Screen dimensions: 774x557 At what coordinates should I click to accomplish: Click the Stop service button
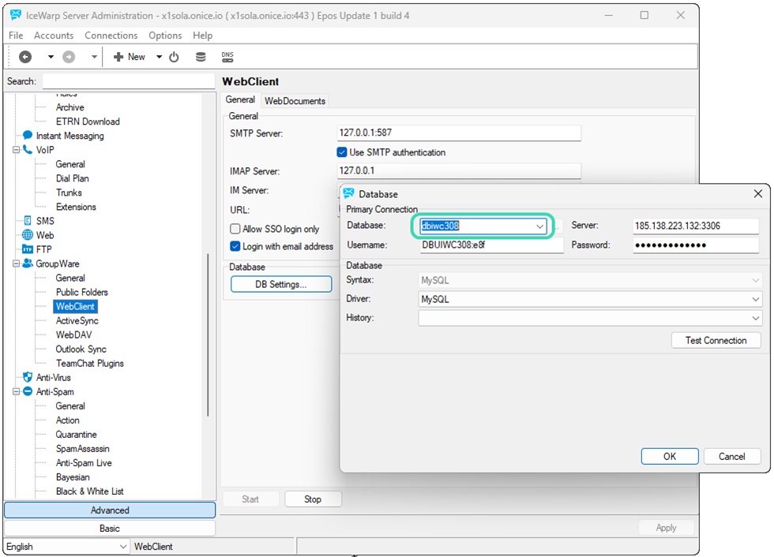313,499
